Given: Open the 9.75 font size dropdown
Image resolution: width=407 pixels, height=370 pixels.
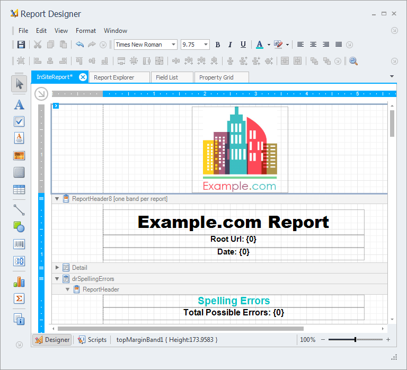Looking at the screenshot, I should 206,45.
